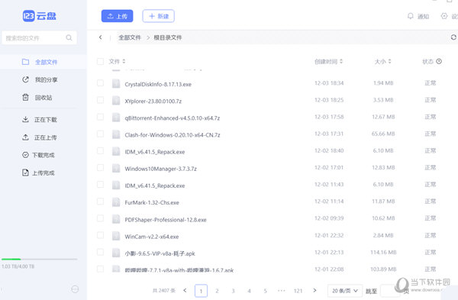The image size is (458, 300).
Task: Focus the file search input field
Action: (x=39, y=37)
